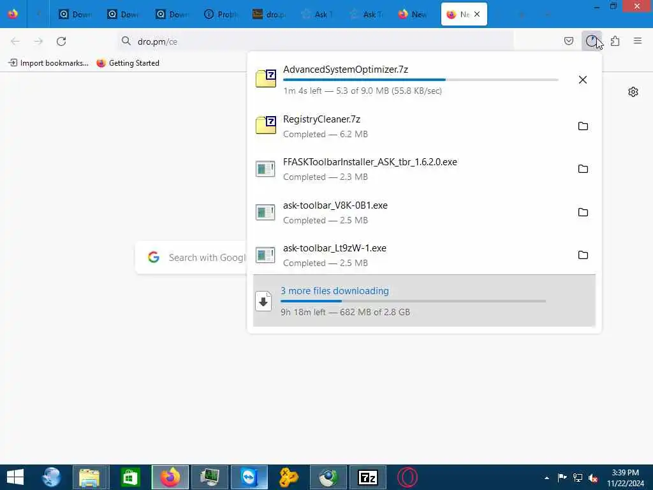This screenshot has height=490, width=653.
Task: Show FFASKToolbarInstaller exe in its folder
Action: (x=583, y=168)
